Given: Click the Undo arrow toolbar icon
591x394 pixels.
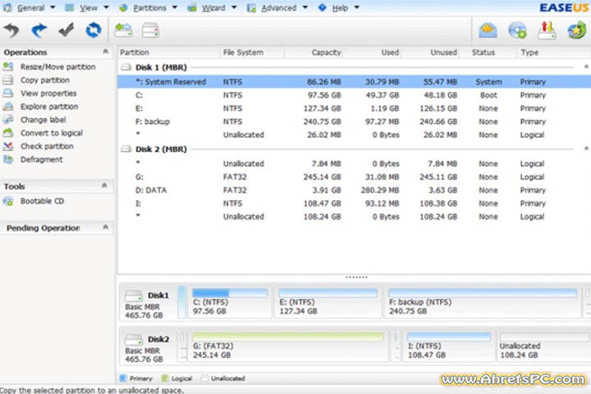Looking at the screenshot, I should point(11,30).
